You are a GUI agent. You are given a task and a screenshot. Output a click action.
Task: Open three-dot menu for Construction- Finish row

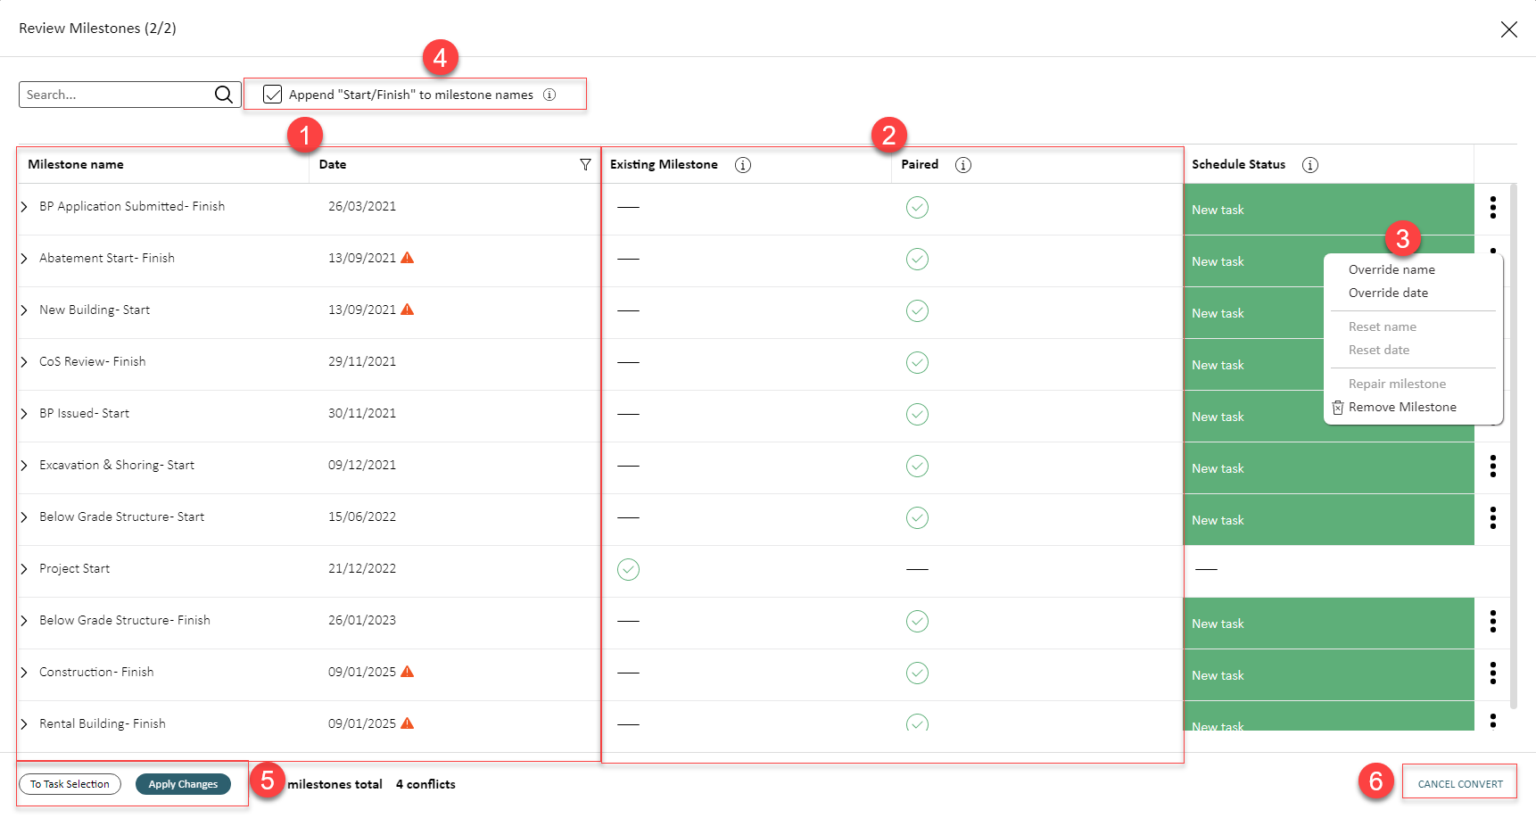tap(1492, 673)
